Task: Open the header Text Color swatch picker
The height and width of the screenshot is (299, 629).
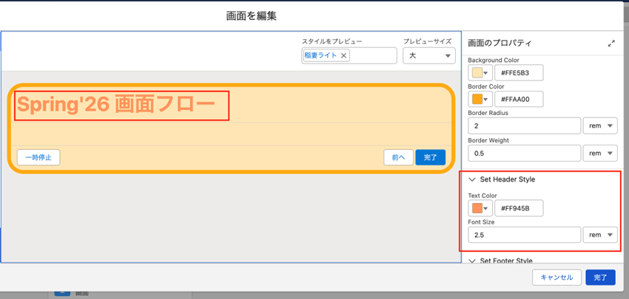Action: click(x=480, y=208)
